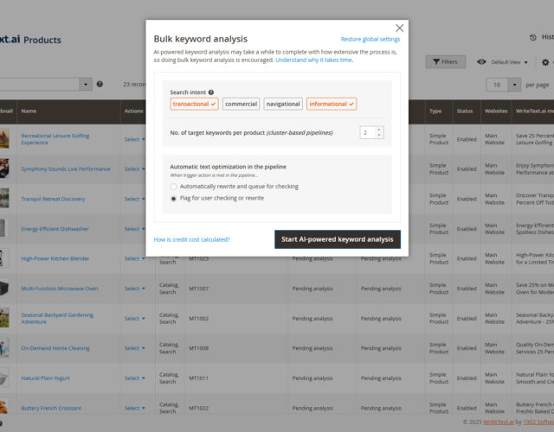Increase target keywords using the up arrow
This screenshot has height=432, width=554.
(378, 130)
